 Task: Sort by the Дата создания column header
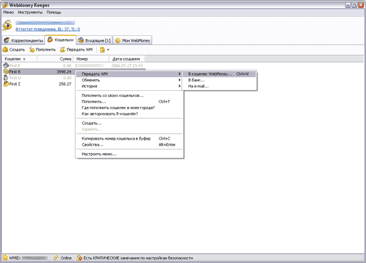click(x=127, y=59)
